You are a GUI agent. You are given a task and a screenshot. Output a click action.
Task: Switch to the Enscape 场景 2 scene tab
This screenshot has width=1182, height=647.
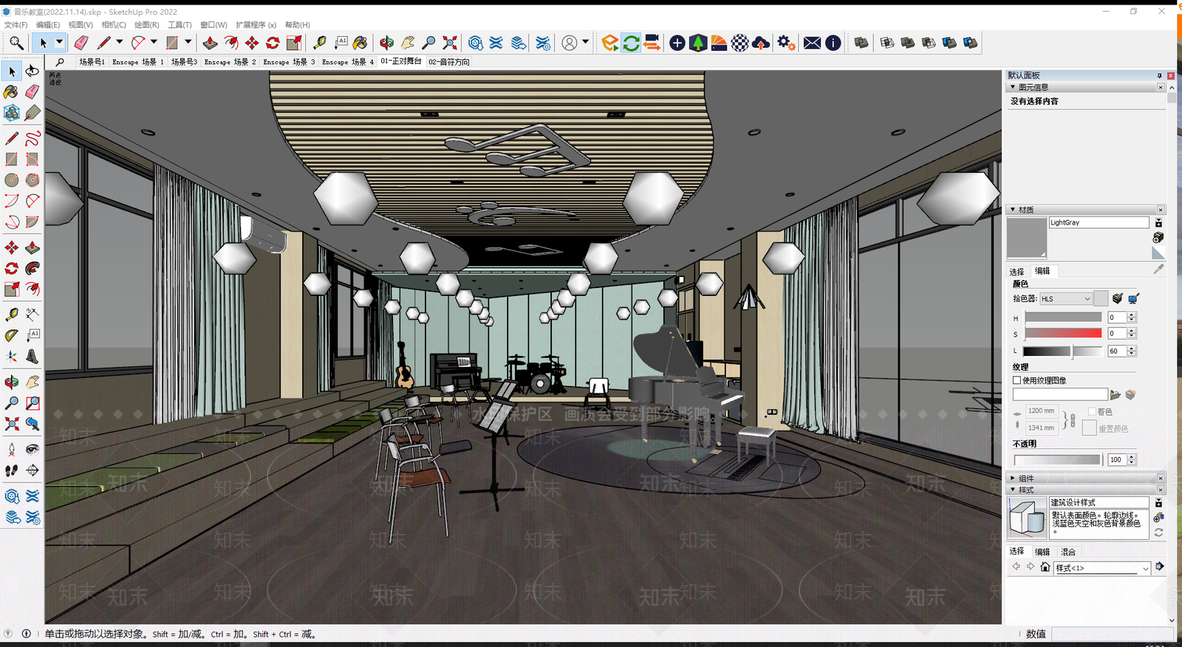pos(230,62)
